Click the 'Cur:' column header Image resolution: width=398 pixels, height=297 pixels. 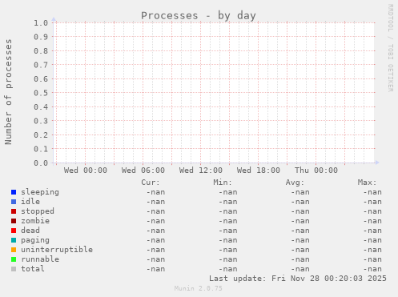click(x=151, y=183)
